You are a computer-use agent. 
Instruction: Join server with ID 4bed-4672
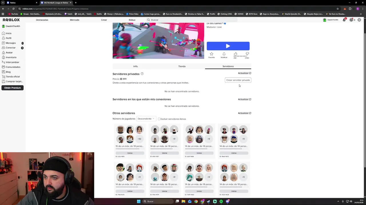pyautogui.click(x=234, y=153)
